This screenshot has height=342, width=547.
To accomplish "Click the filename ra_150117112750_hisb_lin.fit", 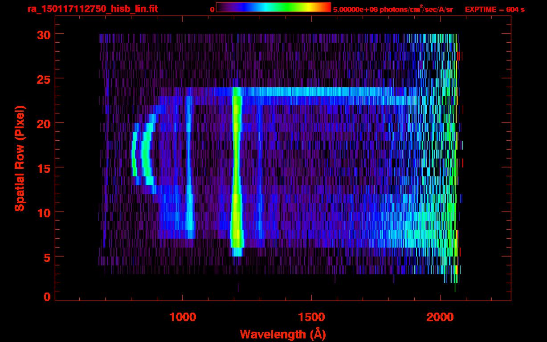I will pyautogui.click(x=92, y=9).
